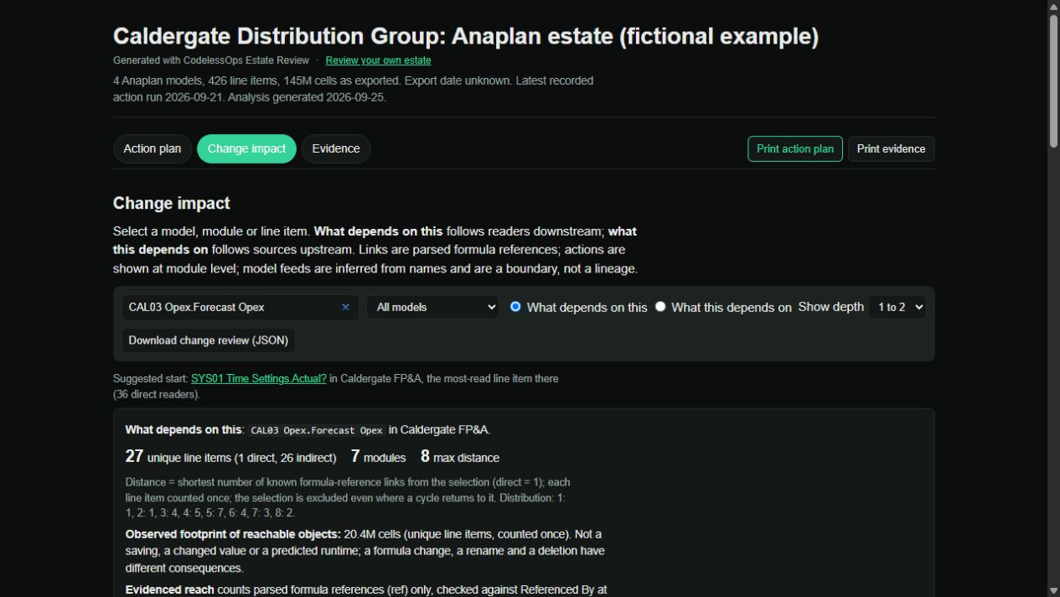1060x597 pixels.
Task: Click the Print evidence button
Action: coord(892,148)
